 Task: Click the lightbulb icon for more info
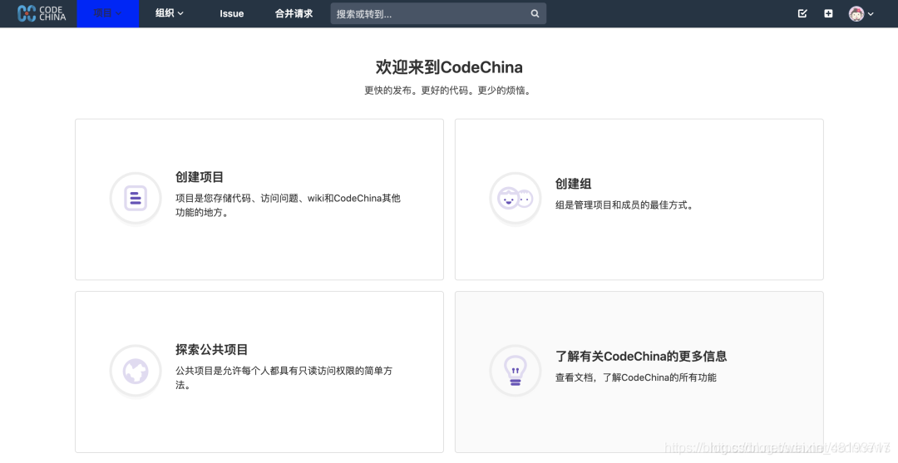click(516, 371)
